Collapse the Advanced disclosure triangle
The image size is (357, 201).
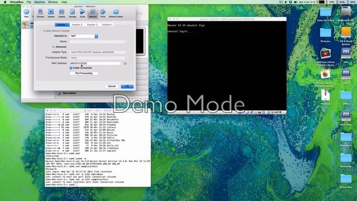[53, 47]
